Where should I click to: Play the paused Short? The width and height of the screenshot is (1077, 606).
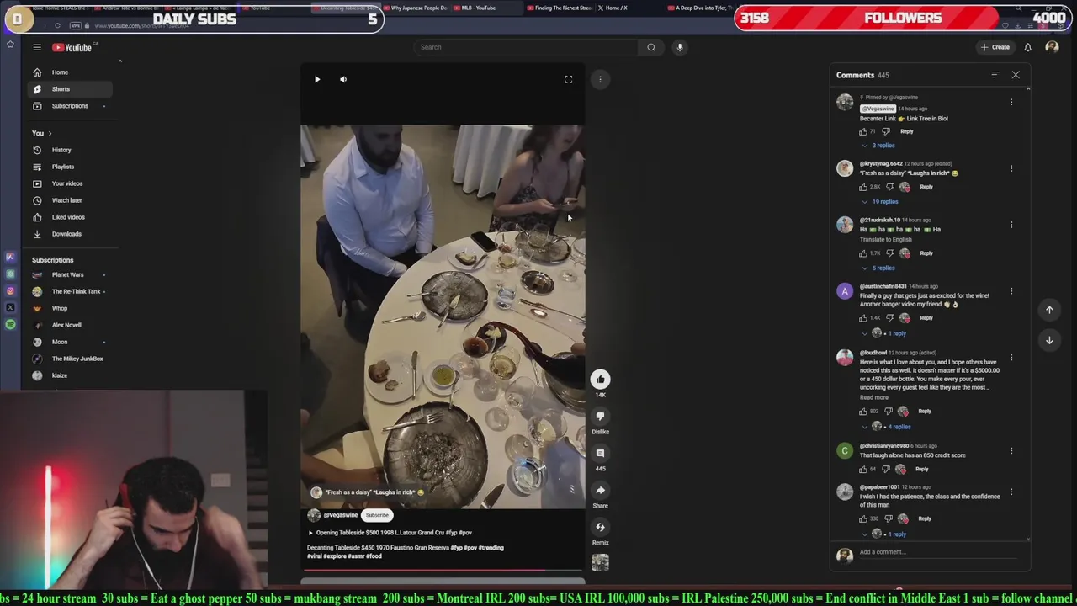click(x=317, y=79)
